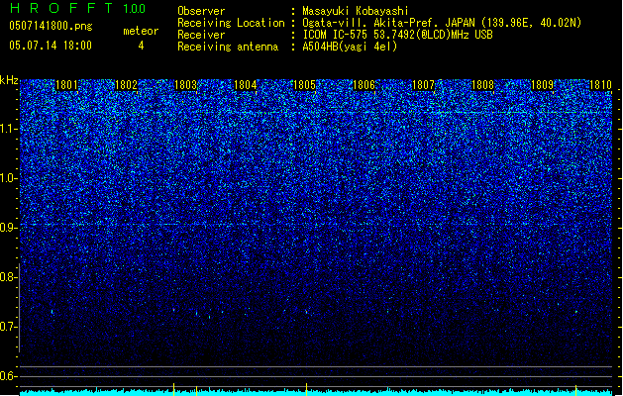The height and width of the screenshot is (396, 623).
Task: Click the 1801 time marker
Action: pyautogui.click(x=66, y=85)
